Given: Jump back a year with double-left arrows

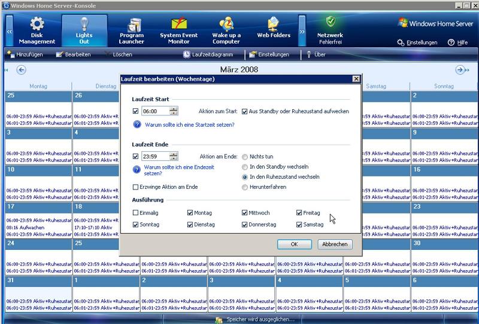Looking at the screenshot, I should [x=7, y=70].
